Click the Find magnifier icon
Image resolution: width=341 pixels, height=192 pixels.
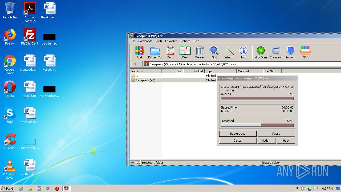(x=214, y=52)
